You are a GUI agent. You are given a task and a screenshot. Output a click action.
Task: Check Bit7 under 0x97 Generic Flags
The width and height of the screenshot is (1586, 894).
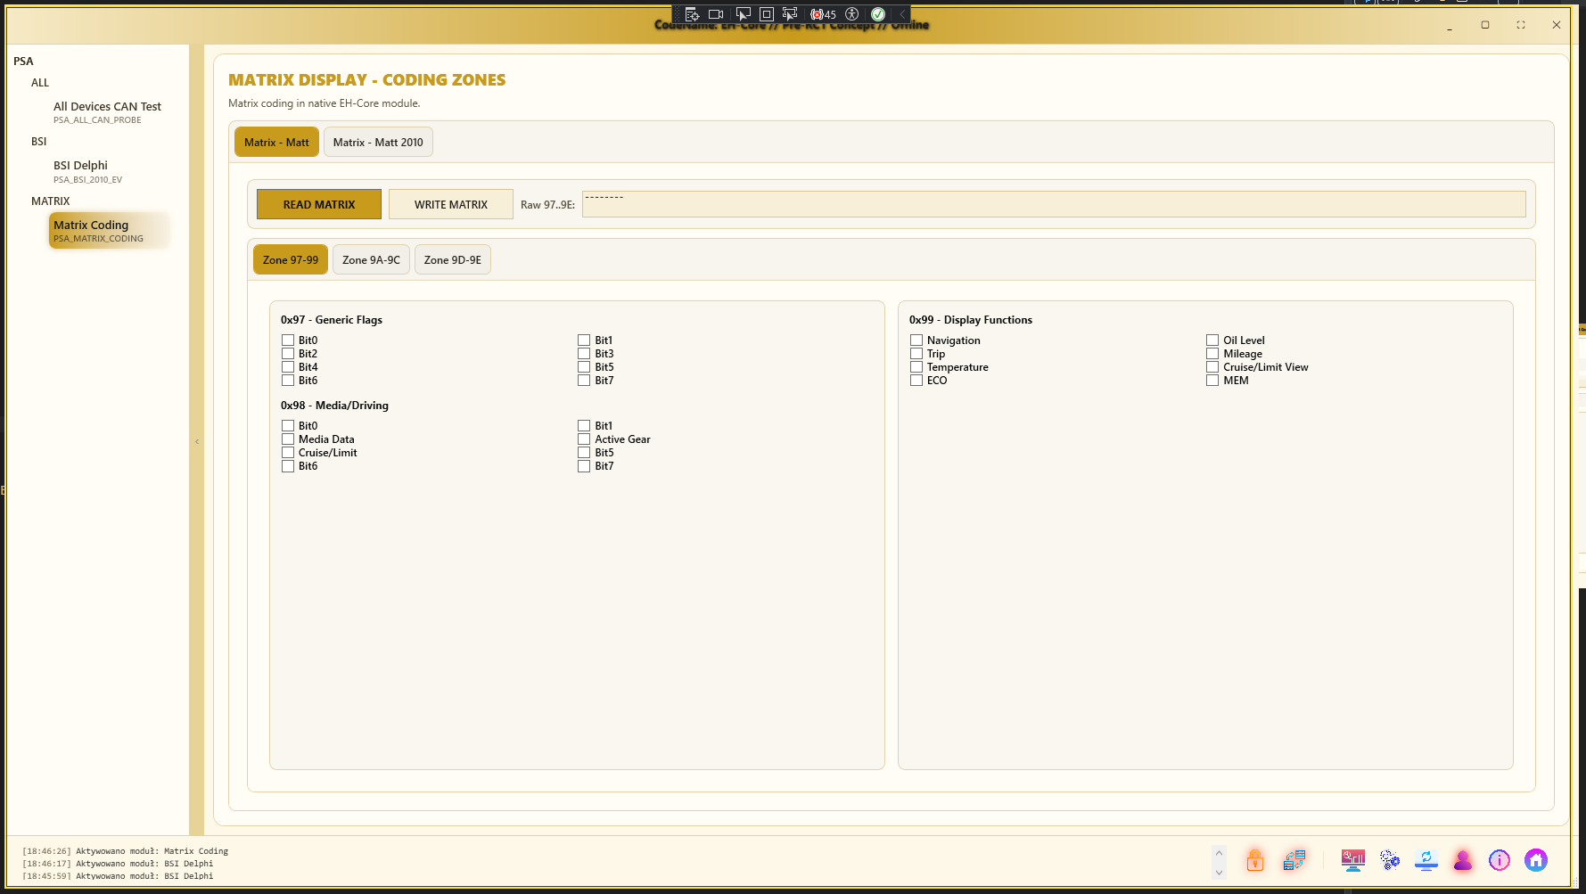[x=584, y=381]
